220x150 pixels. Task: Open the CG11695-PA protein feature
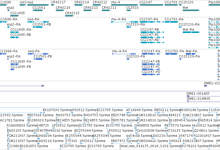coord(14,64)
